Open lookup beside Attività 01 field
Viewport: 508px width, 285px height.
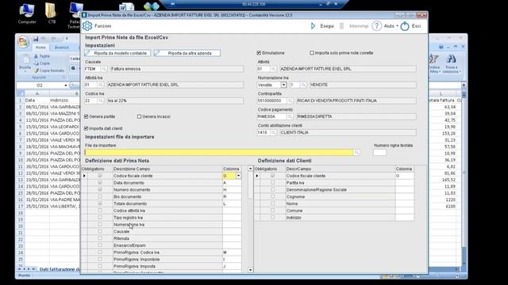click(x=273, y=69)
